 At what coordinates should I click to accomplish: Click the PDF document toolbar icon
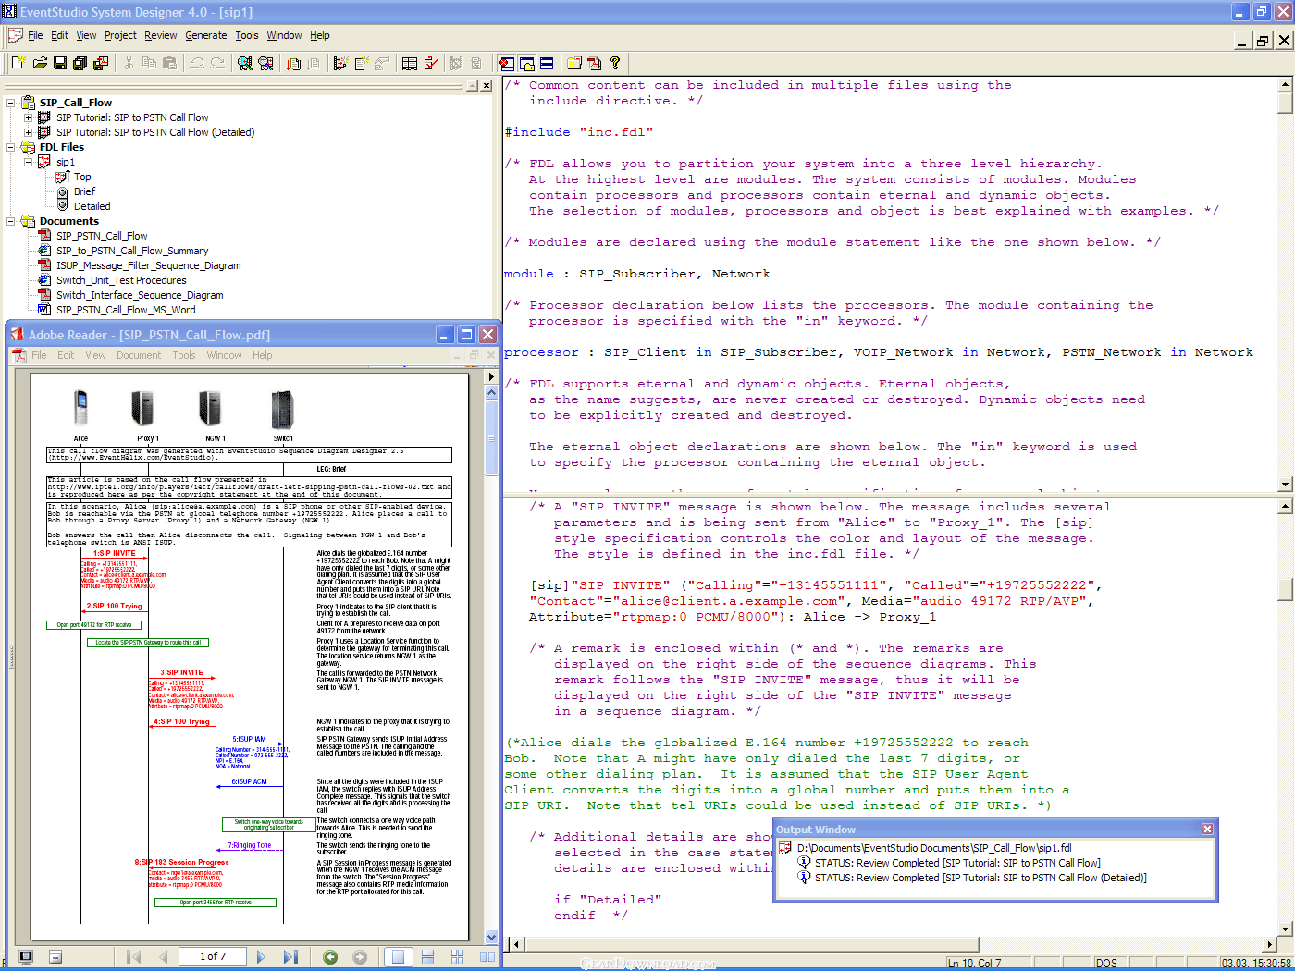594,63
